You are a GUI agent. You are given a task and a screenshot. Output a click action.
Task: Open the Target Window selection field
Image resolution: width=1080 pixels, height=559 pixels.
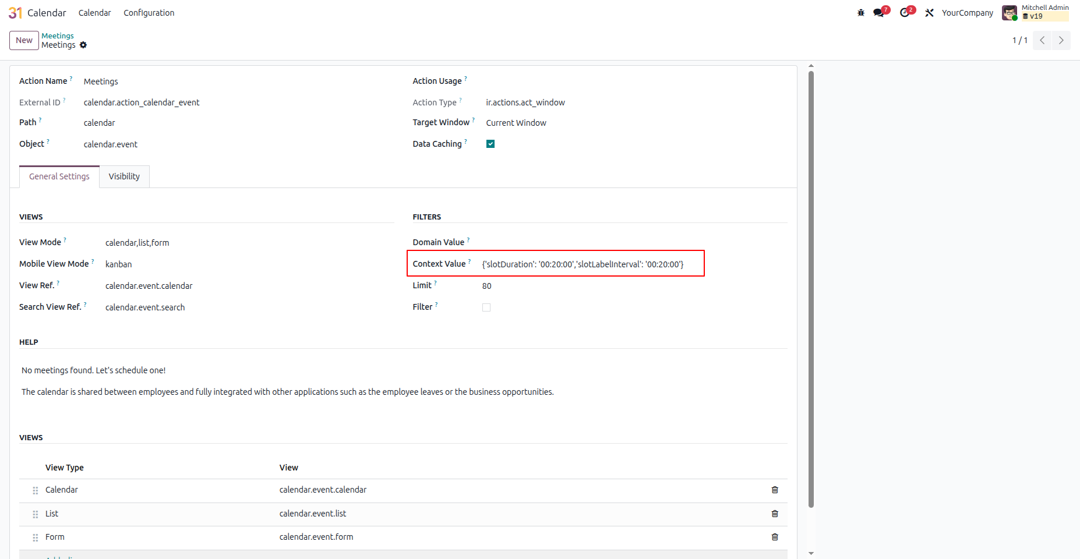637,123
